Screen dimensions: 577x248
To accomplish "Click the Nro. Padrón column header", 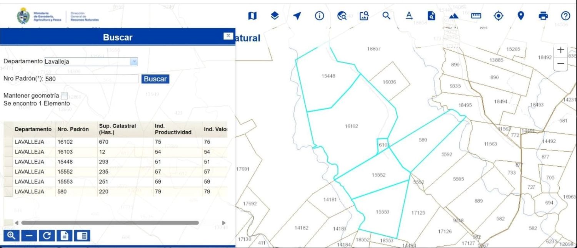I will coord(73,129).
